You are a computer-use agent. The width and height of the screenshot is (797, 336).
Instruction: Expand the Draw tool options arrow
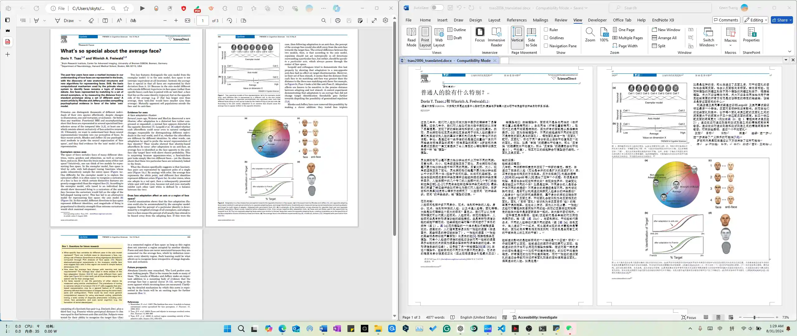(80, 21)
